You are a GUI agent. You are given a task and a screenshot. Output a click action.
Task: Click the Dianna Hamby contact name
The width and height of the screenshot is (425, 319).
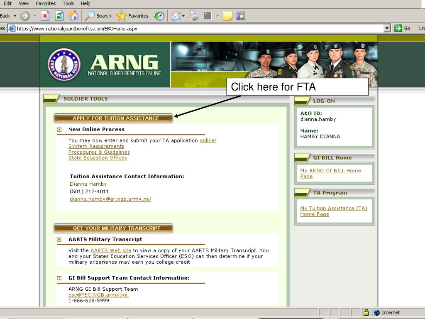tap(88, 184)
